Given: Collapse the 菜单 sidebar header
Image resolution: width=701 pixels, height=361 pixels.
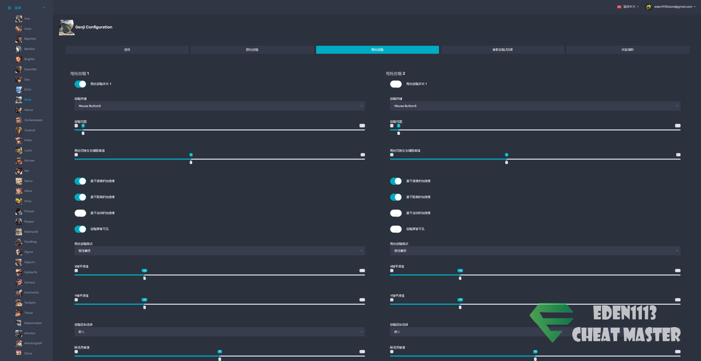Looking at the screenshot, I should point(27,8).
